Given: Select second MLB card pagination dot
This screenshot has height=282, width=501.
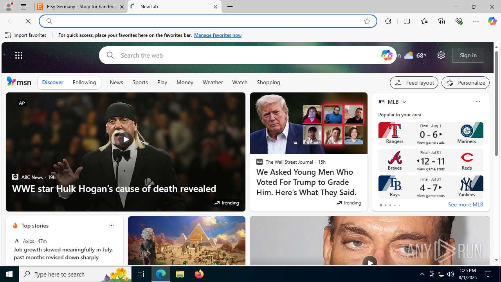Looking at the screenshot, I should click(385, 205).
